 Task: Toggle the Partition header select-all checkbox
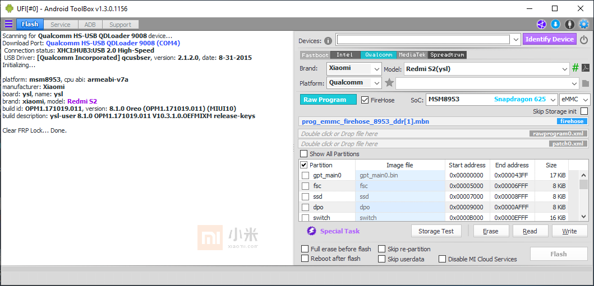304,165
